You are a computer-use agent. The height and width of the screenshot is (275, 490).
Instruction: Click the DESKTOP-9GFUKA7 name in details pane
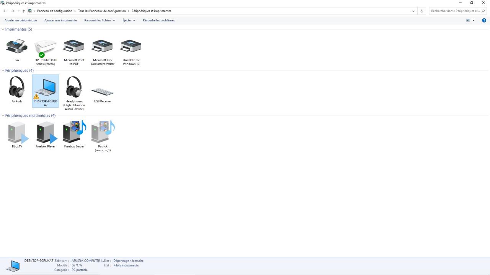(39, 261)
